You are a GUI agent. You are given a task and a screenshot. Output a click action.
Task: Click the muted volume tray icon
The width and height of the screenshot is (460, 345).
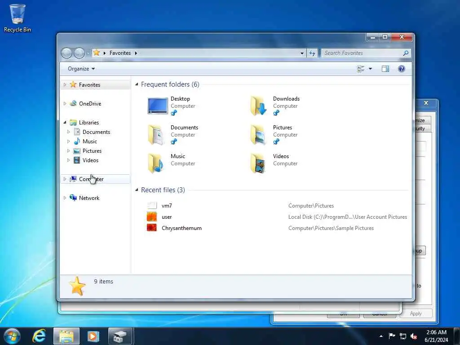click(x=414, y=336)
